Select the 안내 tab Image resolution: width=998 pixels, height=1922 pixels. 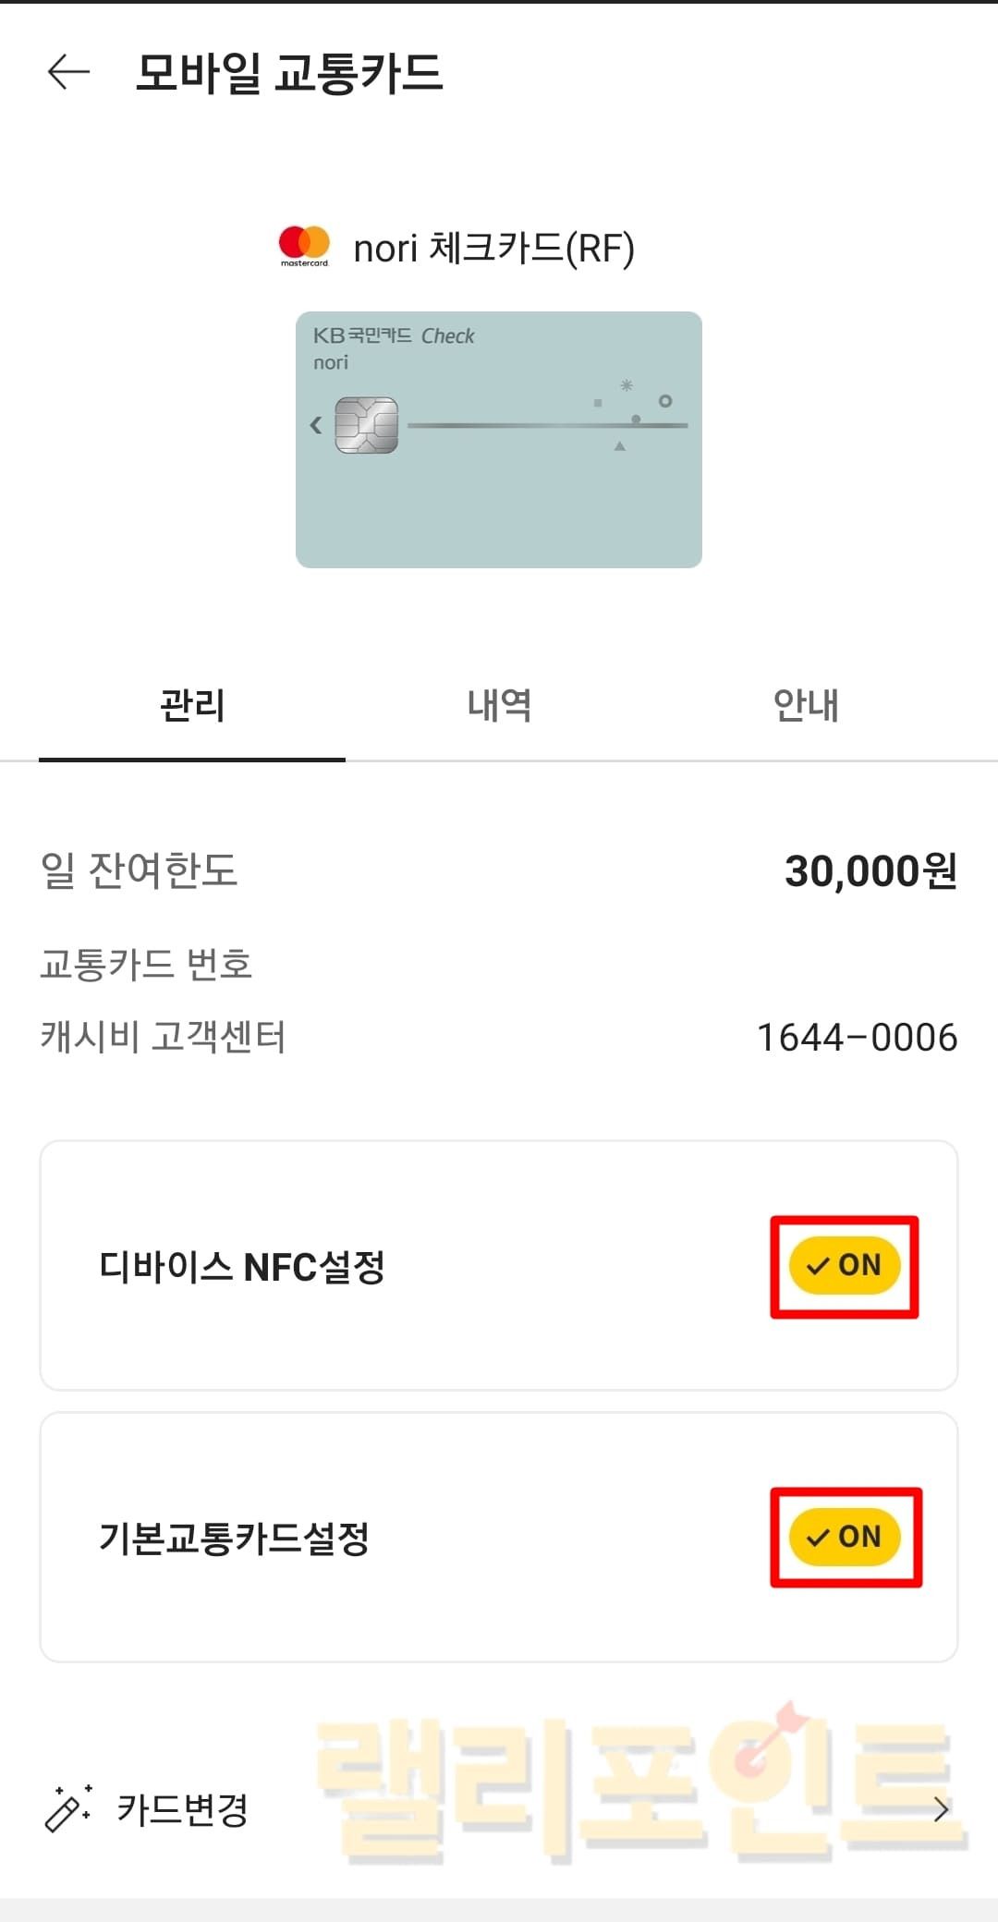pyautogui.click(x=806, y=706)
